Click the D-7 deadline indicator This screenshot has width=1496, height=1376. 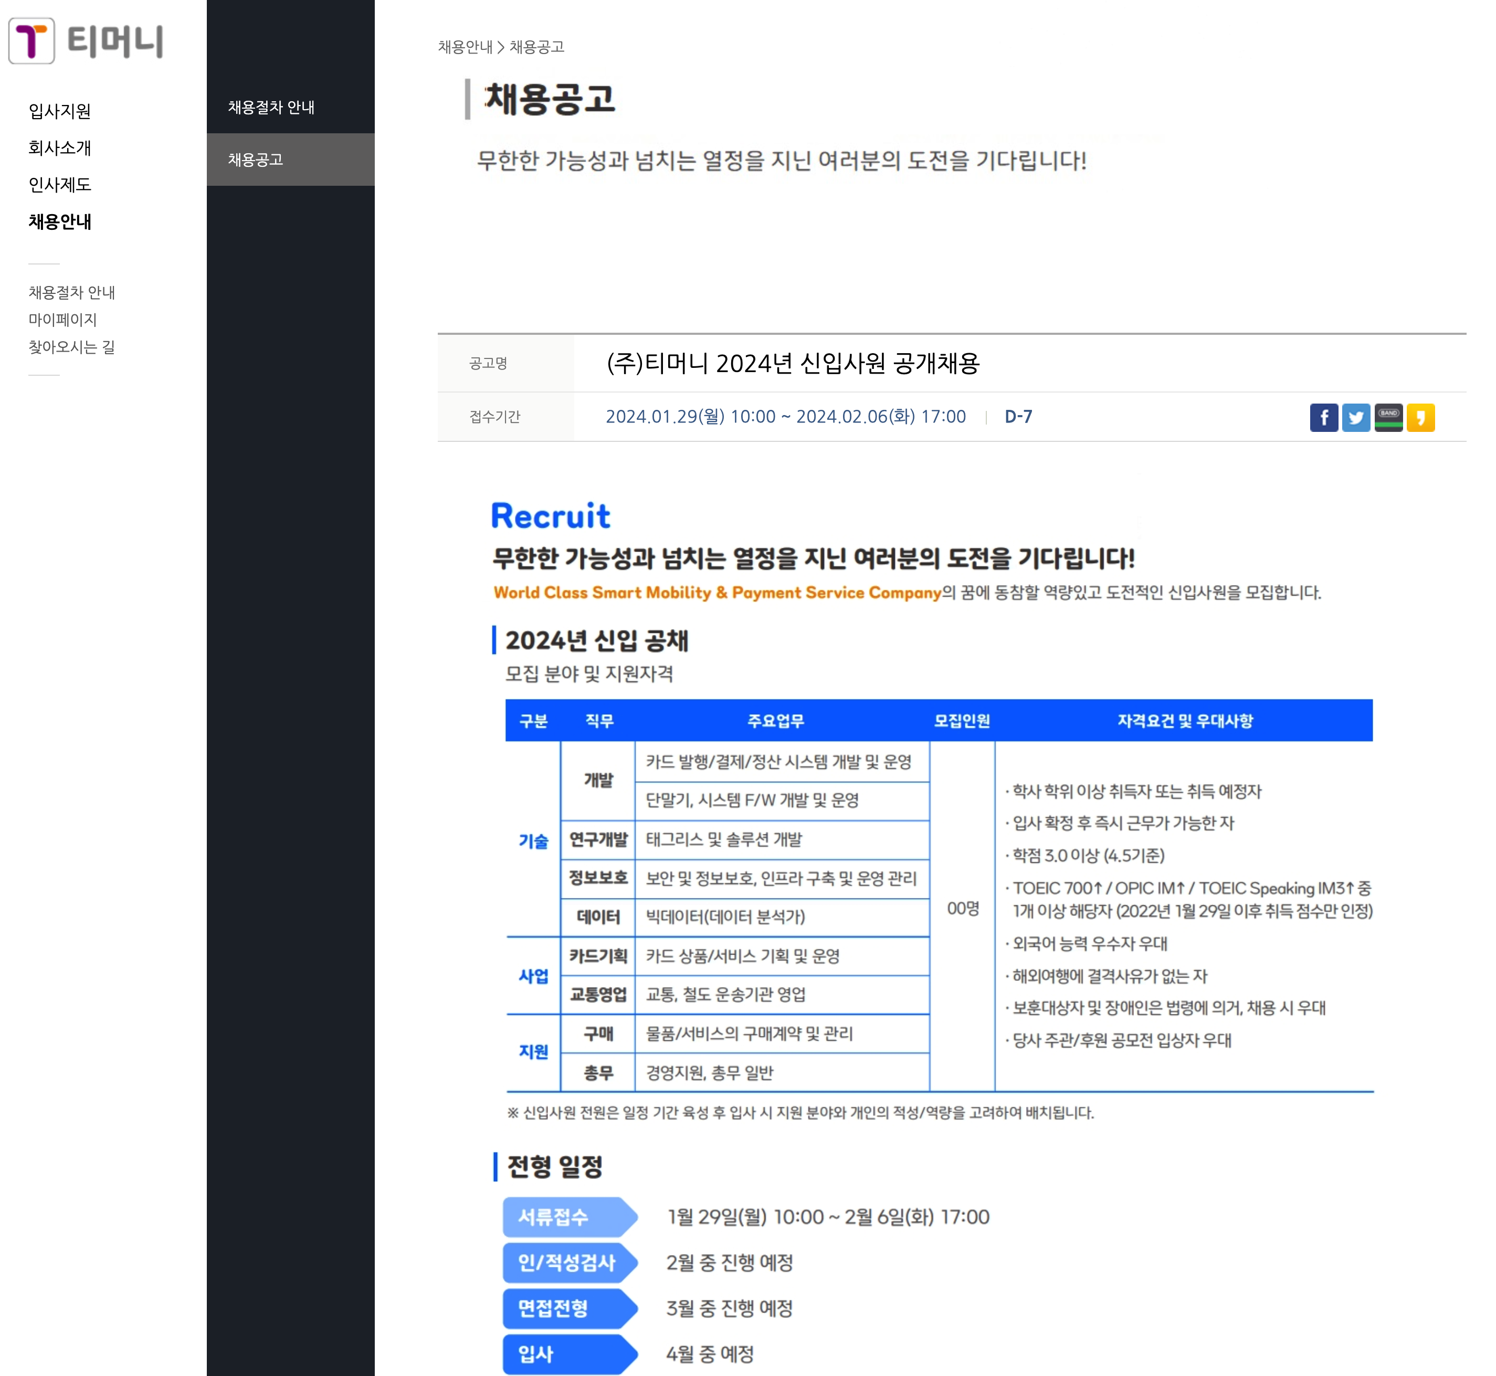point(1018,416)
